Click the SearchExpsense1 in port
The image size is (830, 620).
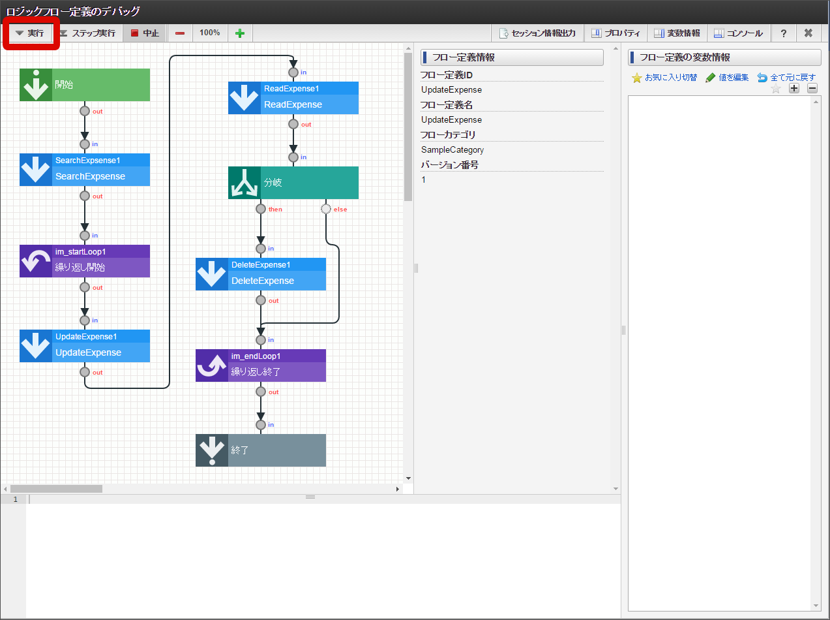point(85,144)
